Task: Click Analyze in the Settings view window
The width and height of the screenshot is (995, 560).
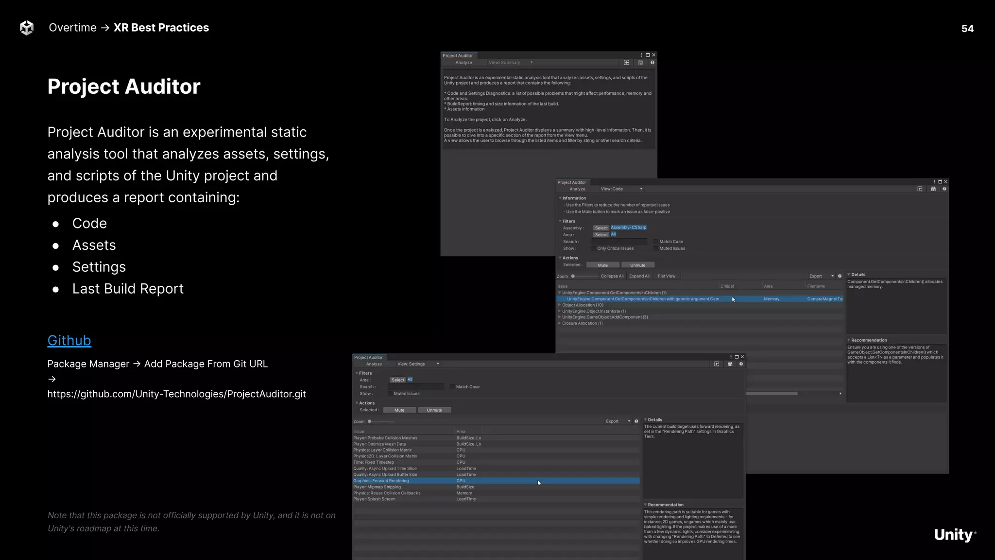Action: (x=374, y=364)
